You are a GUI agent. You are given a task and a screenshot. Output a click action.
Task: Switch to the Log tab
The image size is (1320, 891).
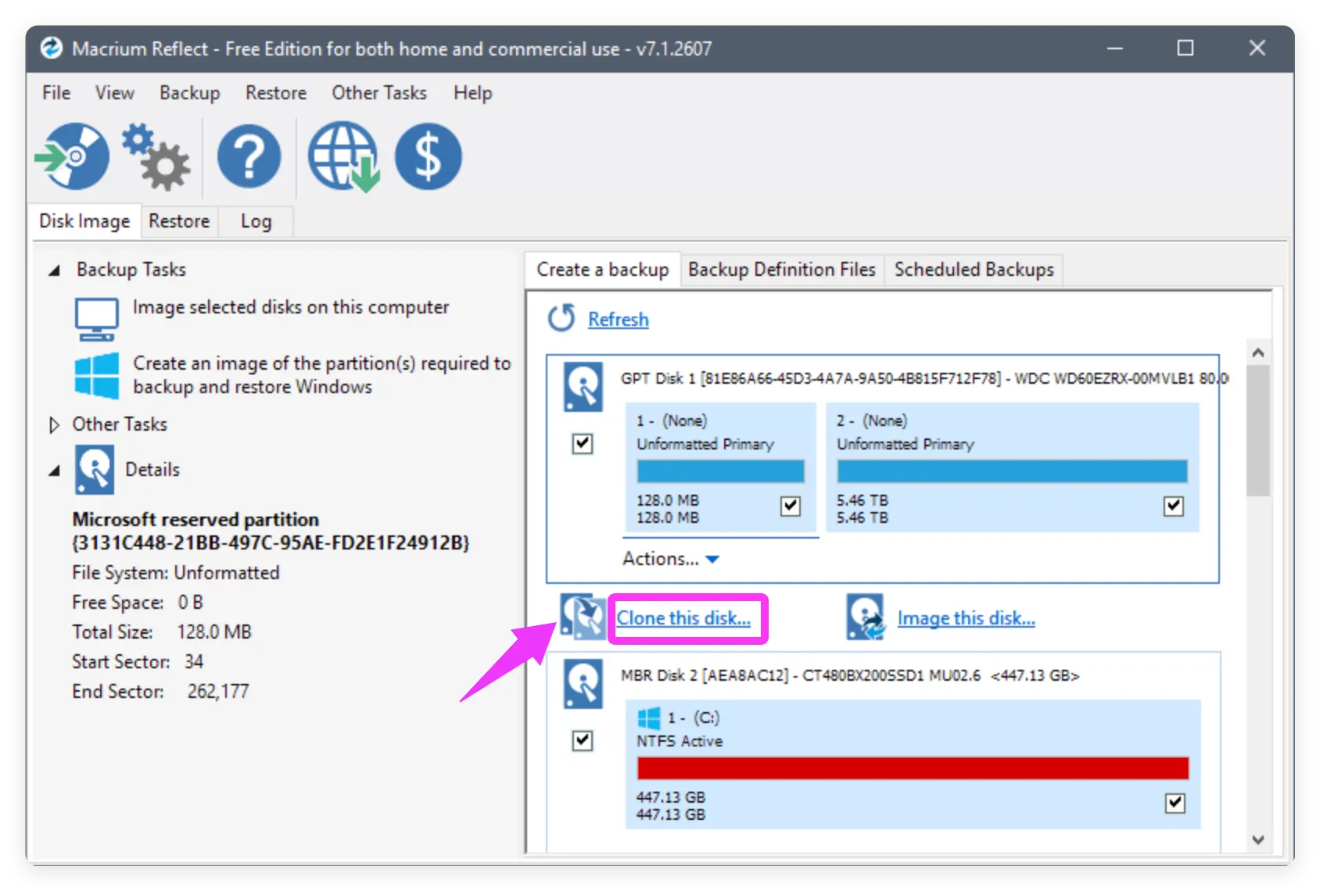tap(256, 221)
